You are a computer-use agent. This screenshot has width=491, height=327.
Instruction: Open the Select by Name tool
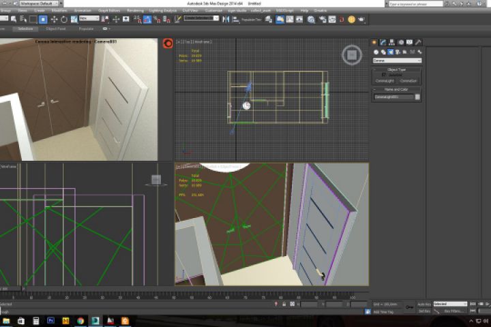[x=23, y=19]
